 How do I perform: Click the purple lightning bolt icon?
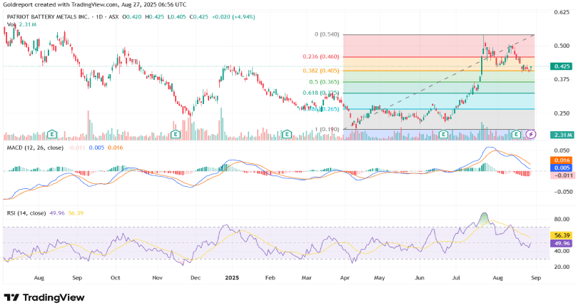point(530,133)
